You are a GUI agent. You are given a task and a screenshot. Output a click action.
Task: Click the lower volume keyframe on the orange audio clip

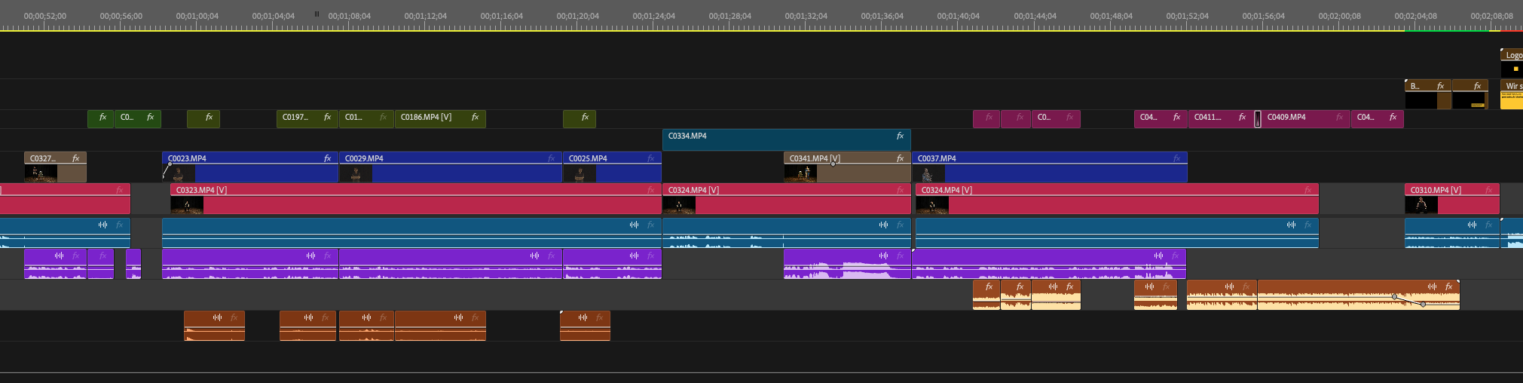[x=1423, y=305]
